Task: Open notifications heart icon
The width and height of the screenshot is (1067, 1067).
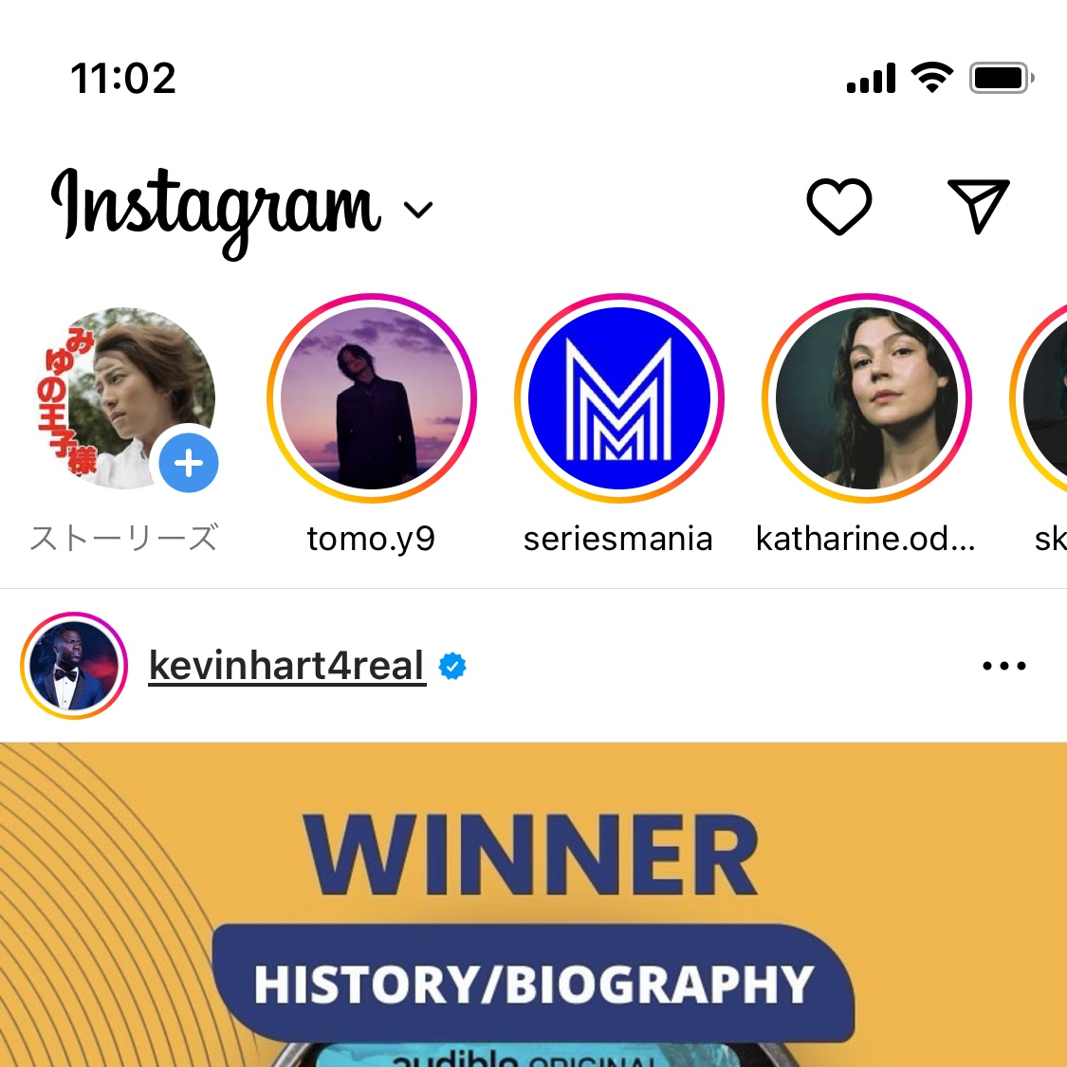Action: (x=838, y=207)
